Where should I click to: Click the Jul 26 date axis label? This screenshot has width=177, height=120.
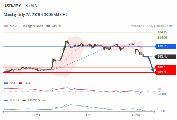(x=136, y=115)
